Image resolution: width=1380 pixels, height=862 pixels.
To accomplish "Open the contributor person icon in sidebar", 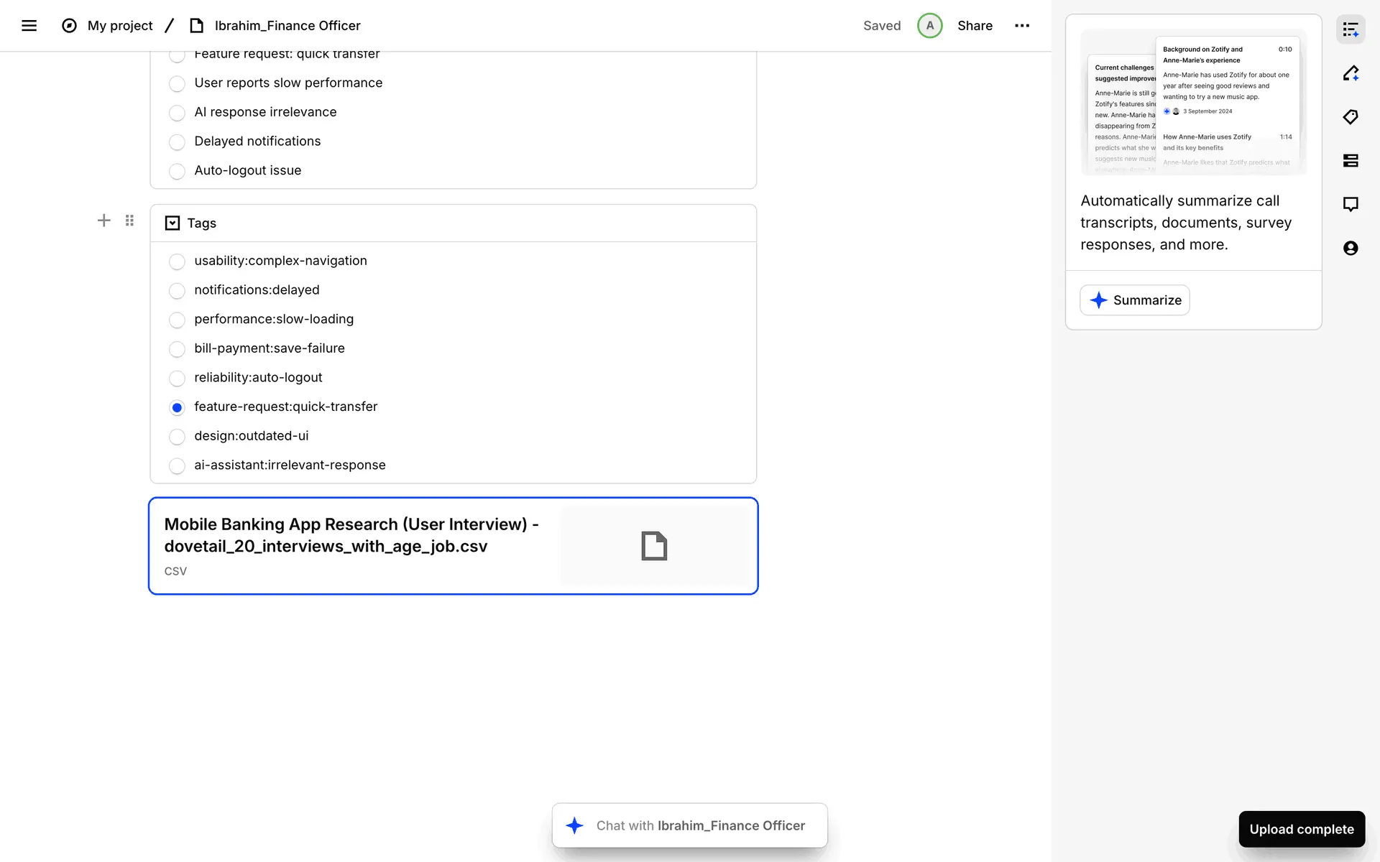I will click(1350, 249).
